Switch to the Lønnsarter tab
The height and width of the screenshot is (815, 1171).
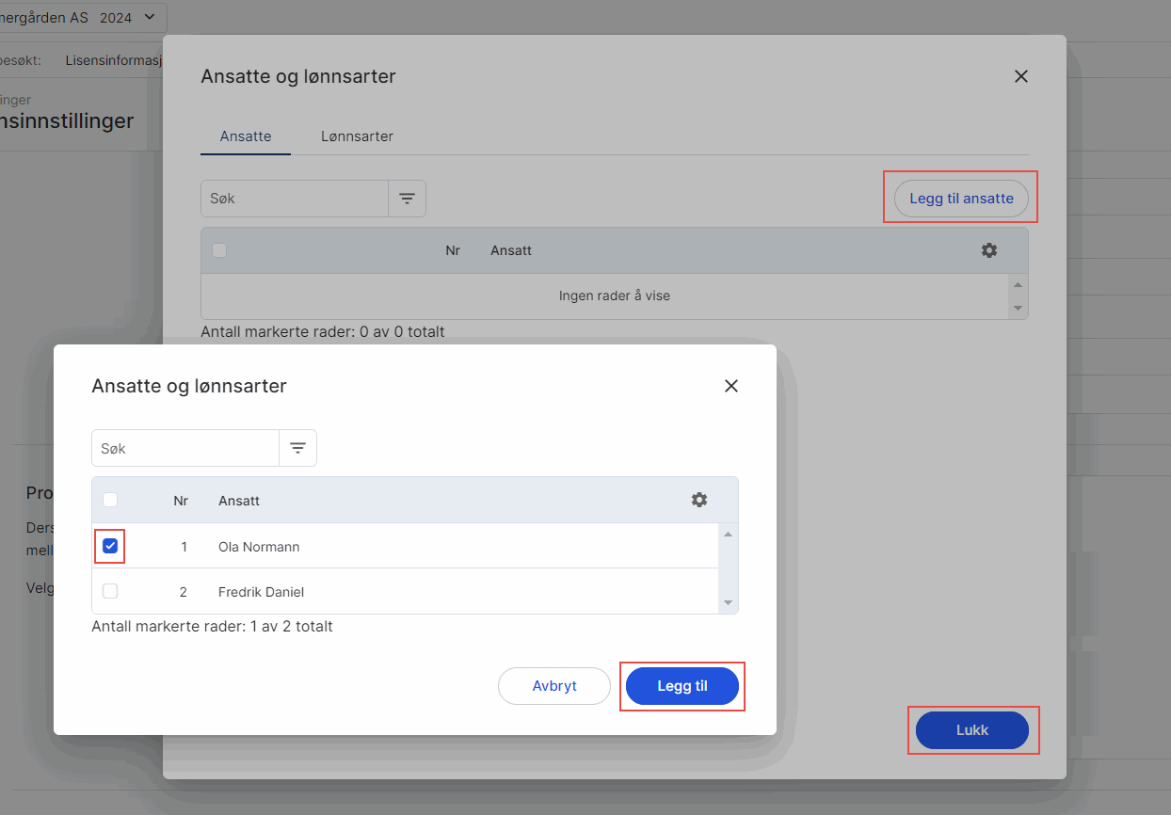[x=357, y=136]
